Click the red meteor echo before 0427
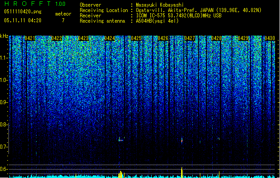Viewport: 280px width, 178px height. click(182, 140)
